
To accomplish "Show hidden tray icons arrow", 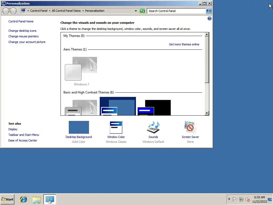I will click(229, 199).
